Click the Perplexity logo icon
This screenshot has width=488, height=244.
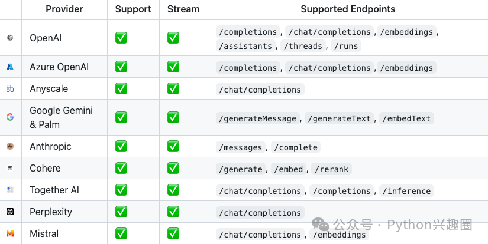[x=10, y=212]
